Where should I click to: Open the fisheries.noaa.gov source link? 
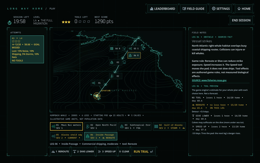209,80
